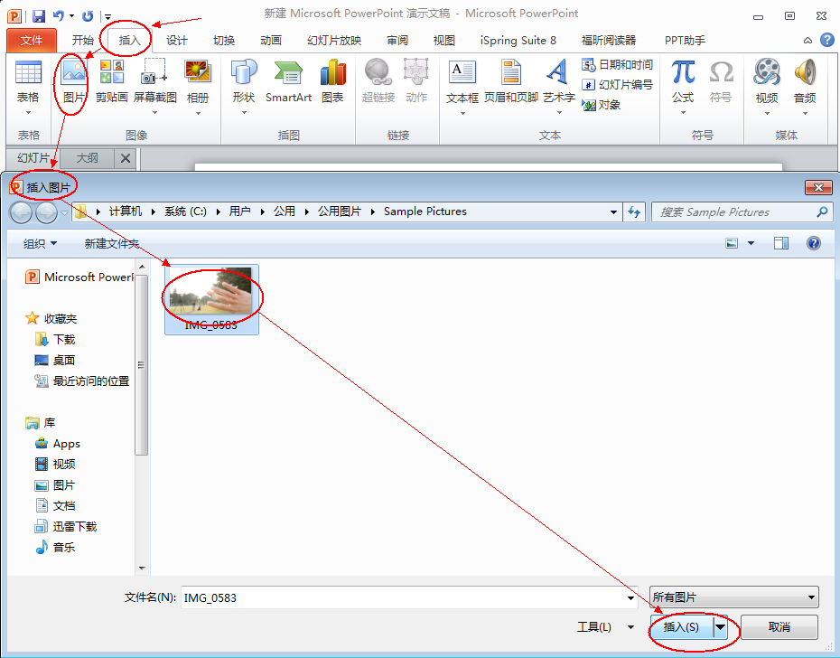Image resolution: width=840 pixels, height=658 pixels.
Task: Select Microsoft PowerPoint in navigation pane
Action: pos(79,277)
